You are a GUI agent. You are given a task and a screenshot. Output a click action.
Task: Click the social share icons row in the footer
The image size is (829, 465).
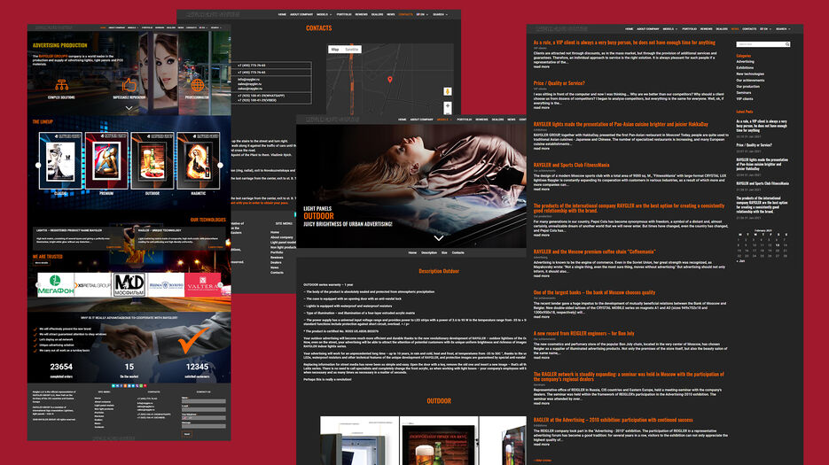click(129, 386)
